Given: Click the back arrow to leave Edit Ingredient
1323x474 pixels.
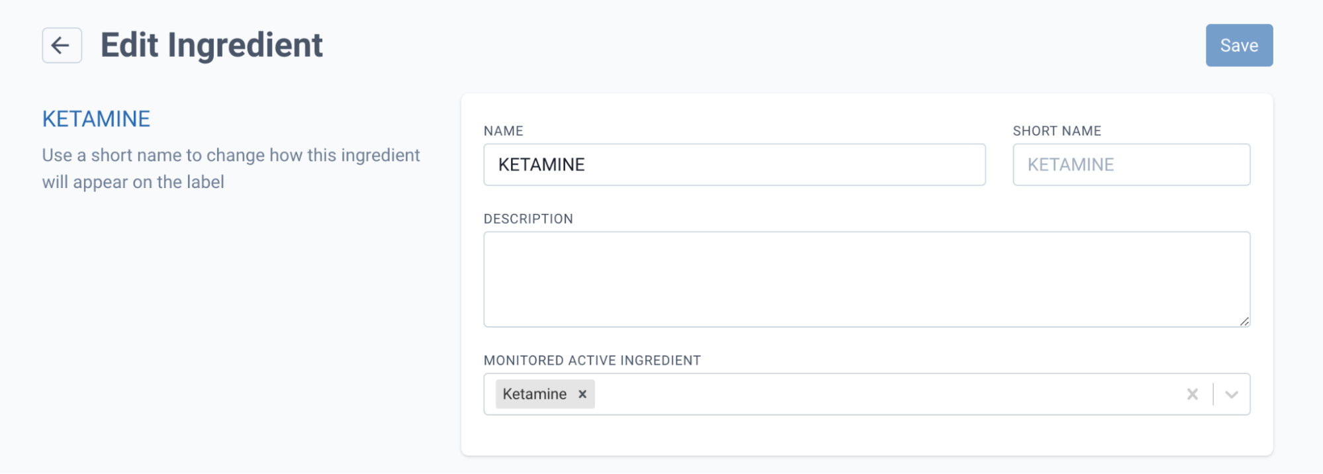Looking at the screenshot, I should pyautogui.click(x=61, y=45).
